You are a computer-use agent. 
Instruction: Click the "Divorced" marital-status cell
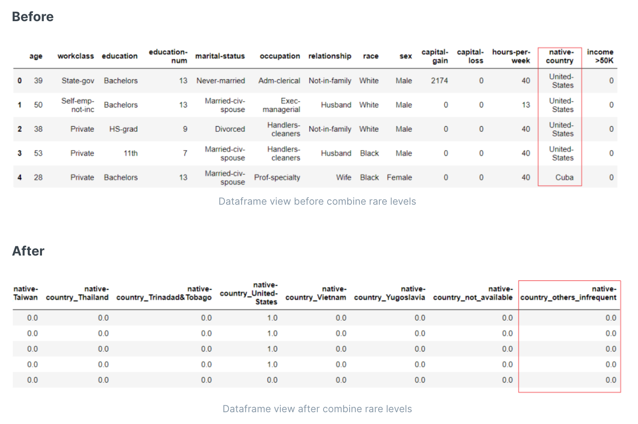click(x=230, y=129)
